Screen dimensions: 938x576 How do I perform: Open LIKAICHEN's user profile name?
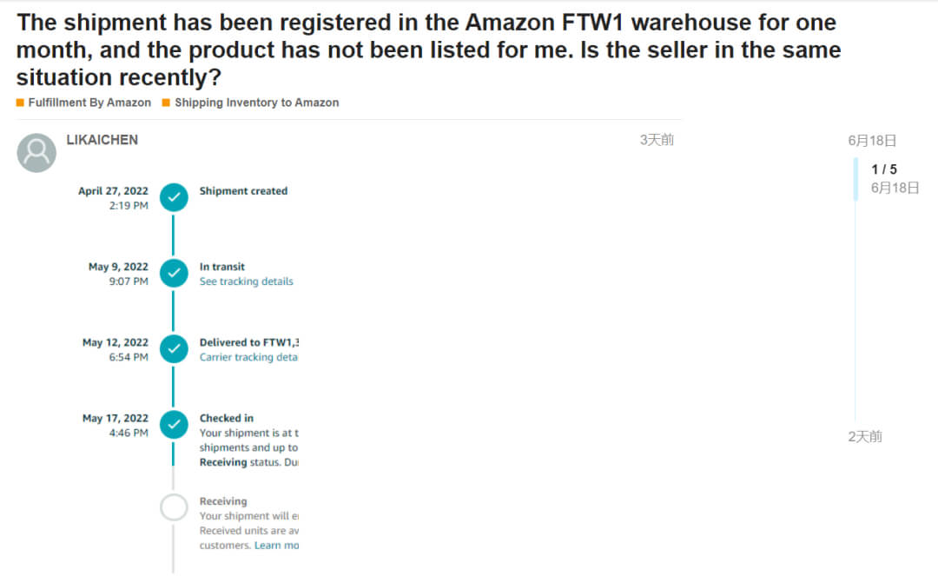coord(102,140)
